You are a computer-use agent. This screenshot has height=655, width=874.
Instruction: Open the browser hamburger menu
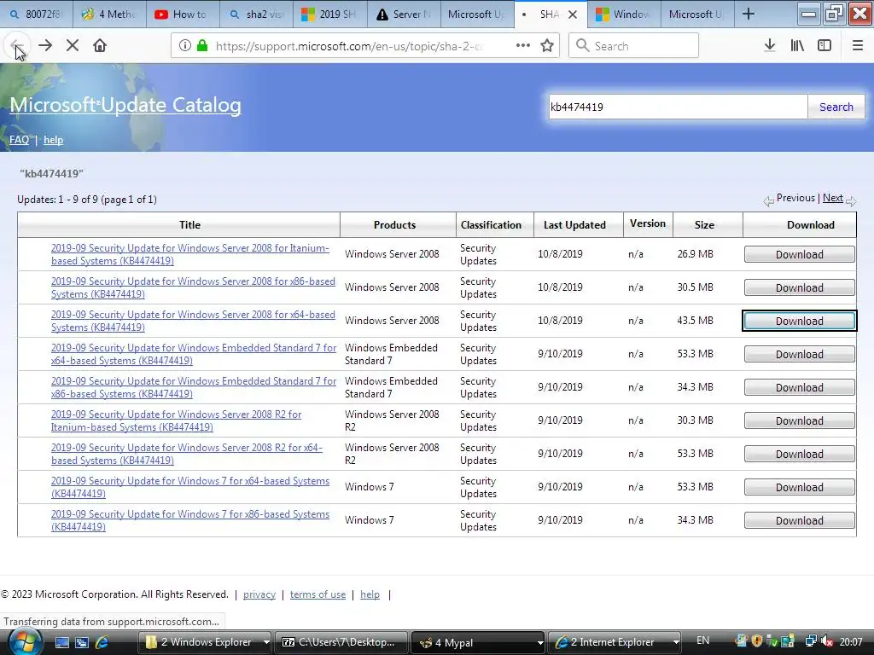858,46
